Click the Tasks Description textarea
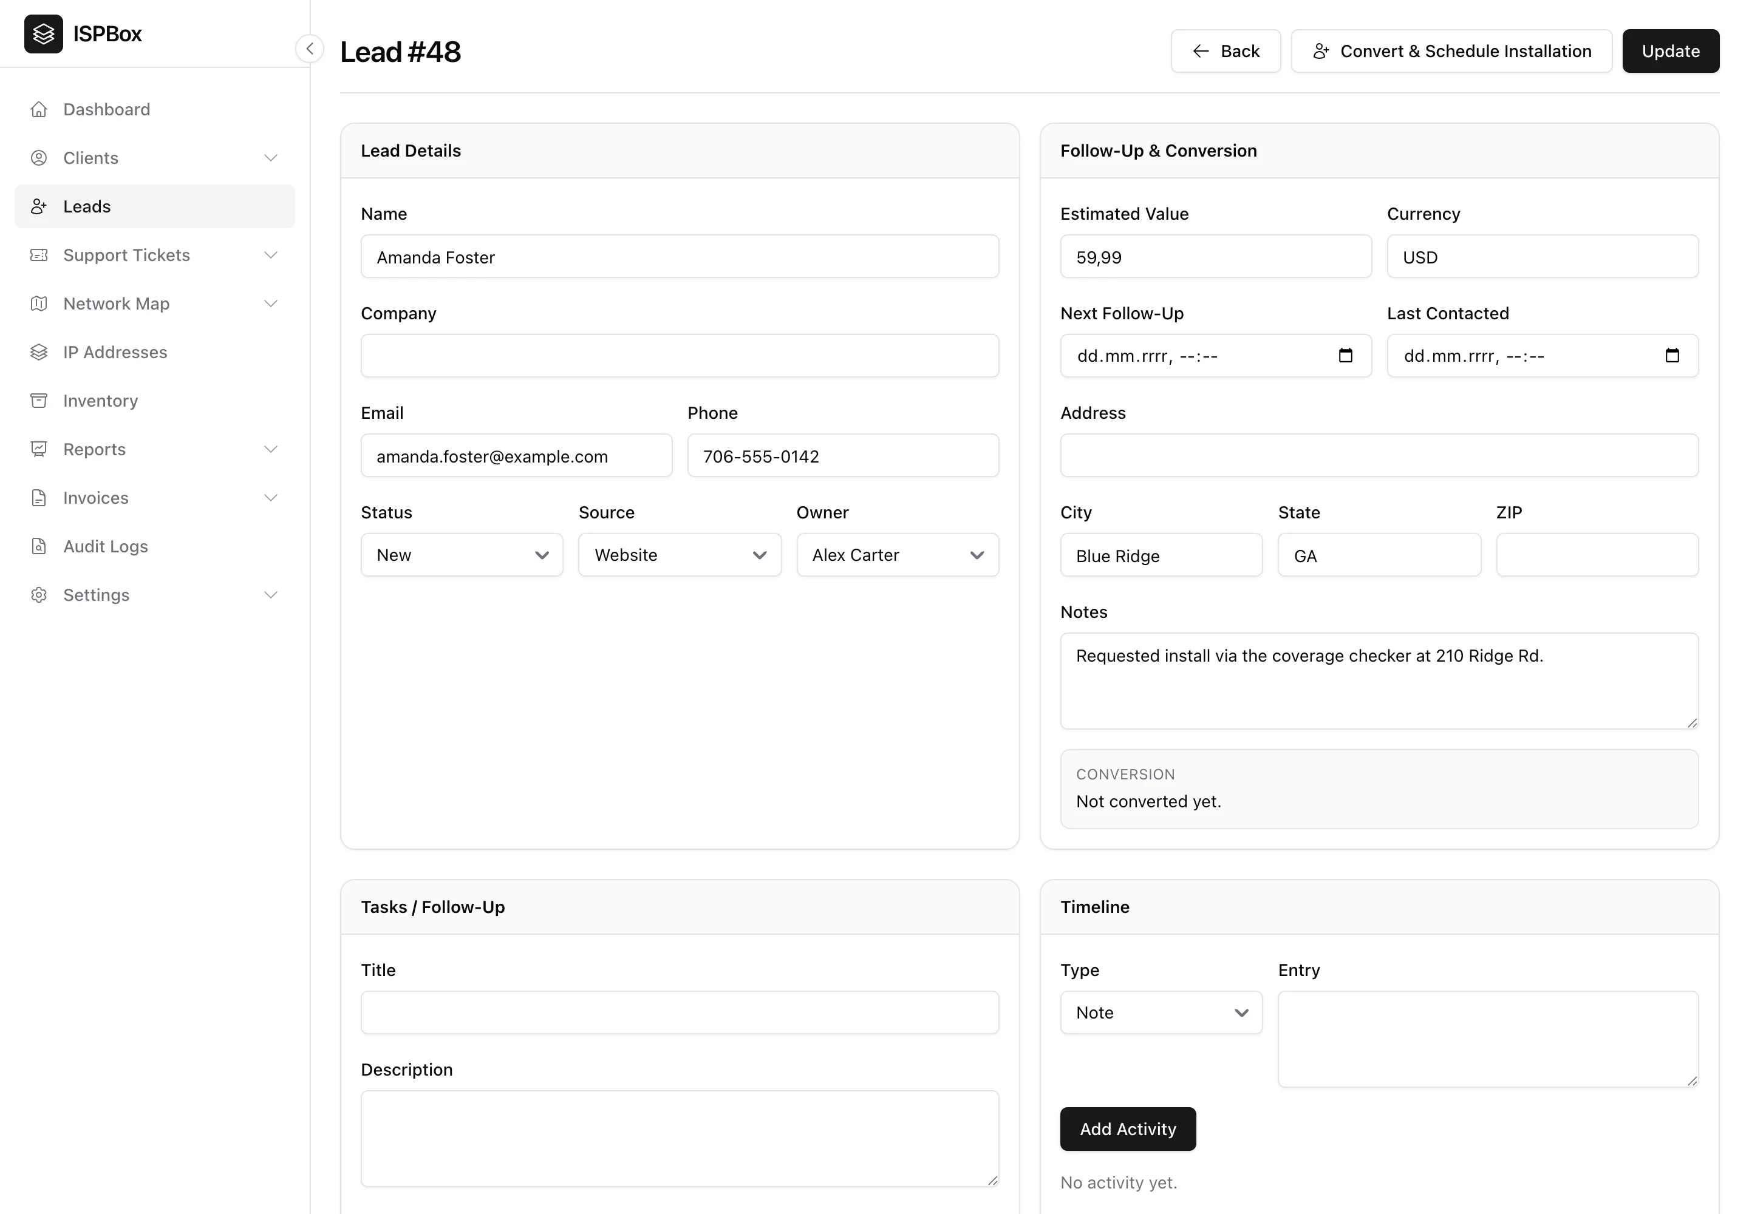The width and height of the screenshot is (1749, 1214). [x=680, y=1139]
